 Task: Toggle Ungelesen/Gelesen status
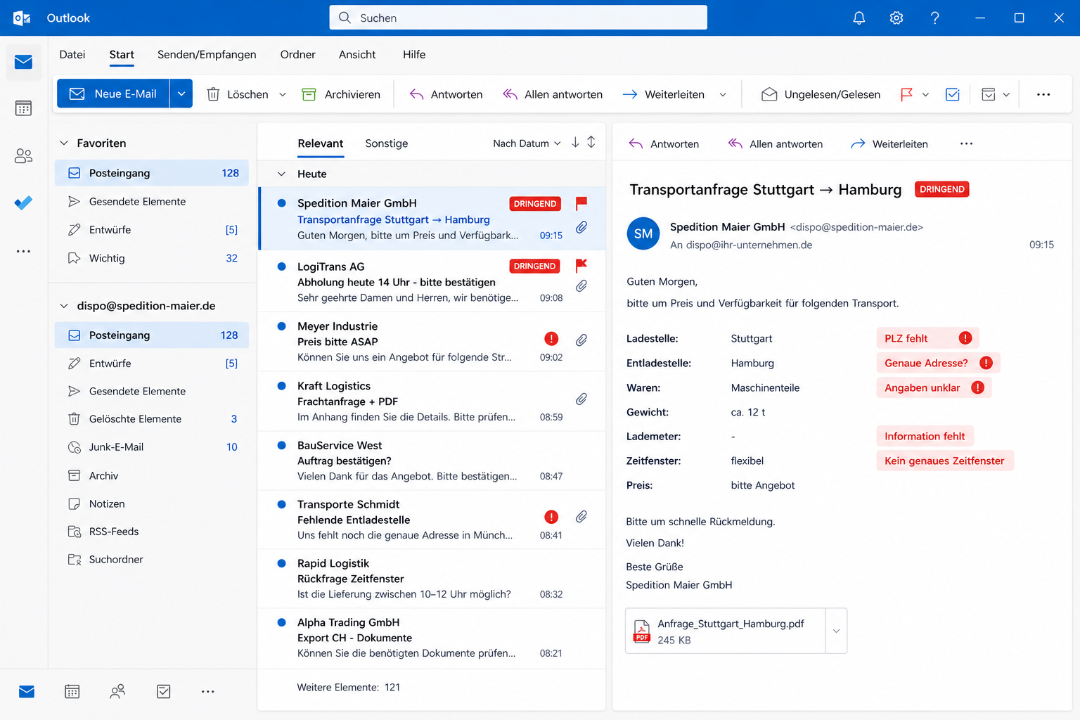pyautogui.click(x=821, y=94)
